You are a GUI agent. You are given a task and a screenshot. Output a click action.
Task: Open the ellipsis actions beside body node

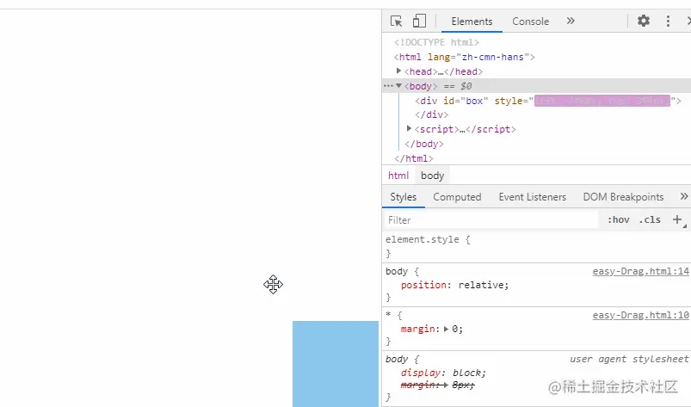(x=388, y=86)
